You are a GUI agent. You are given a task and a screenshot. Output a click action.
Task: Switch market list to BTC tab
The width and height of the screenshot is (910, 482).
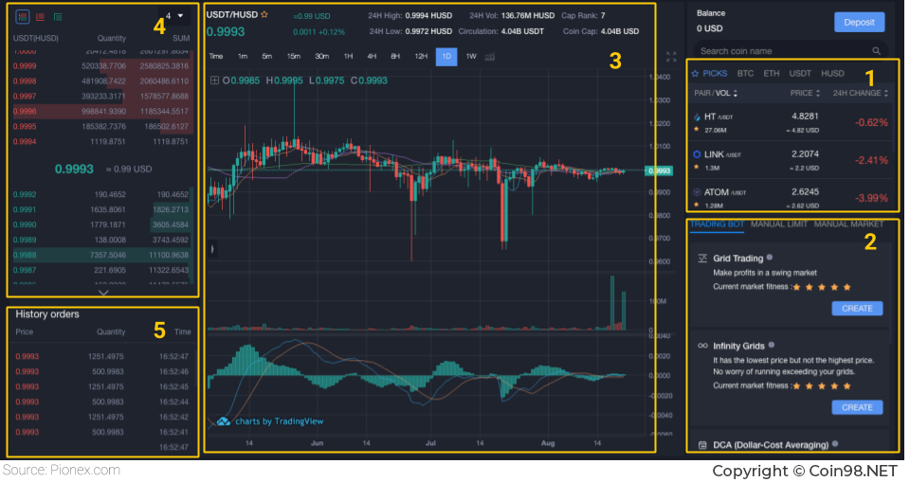point(745,74)
